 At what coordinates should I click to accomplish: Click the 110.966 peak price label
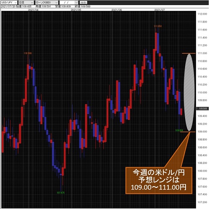click(x=28, y=53)
